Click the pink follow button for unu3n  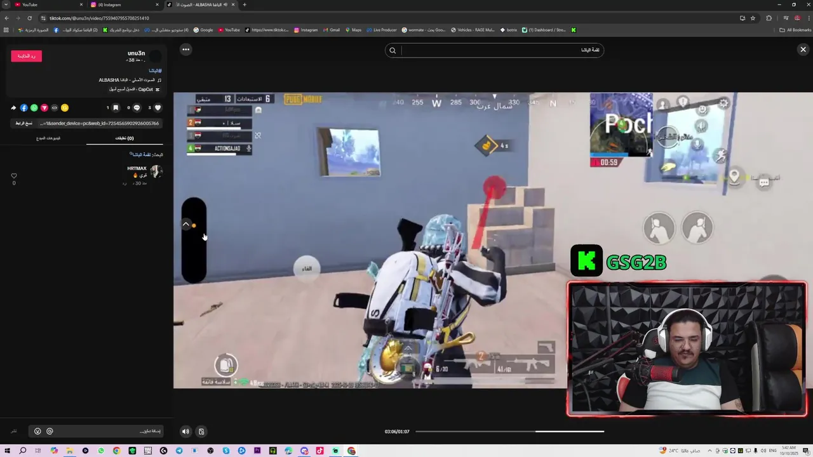tap(26, 56)
